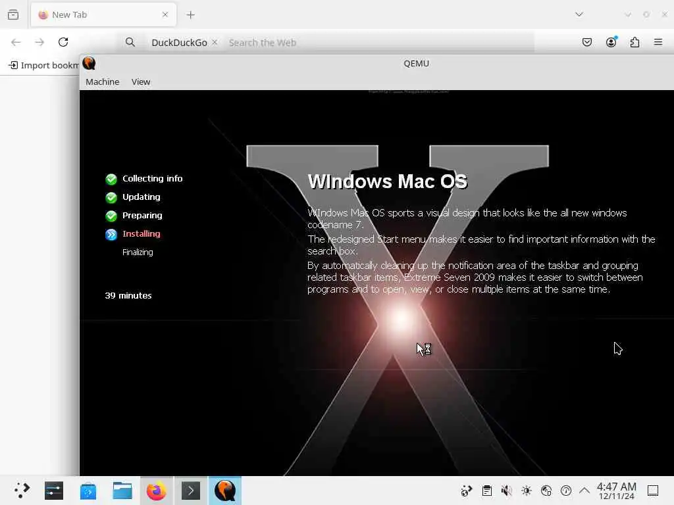Click the Preparing step label

(142, 215)
